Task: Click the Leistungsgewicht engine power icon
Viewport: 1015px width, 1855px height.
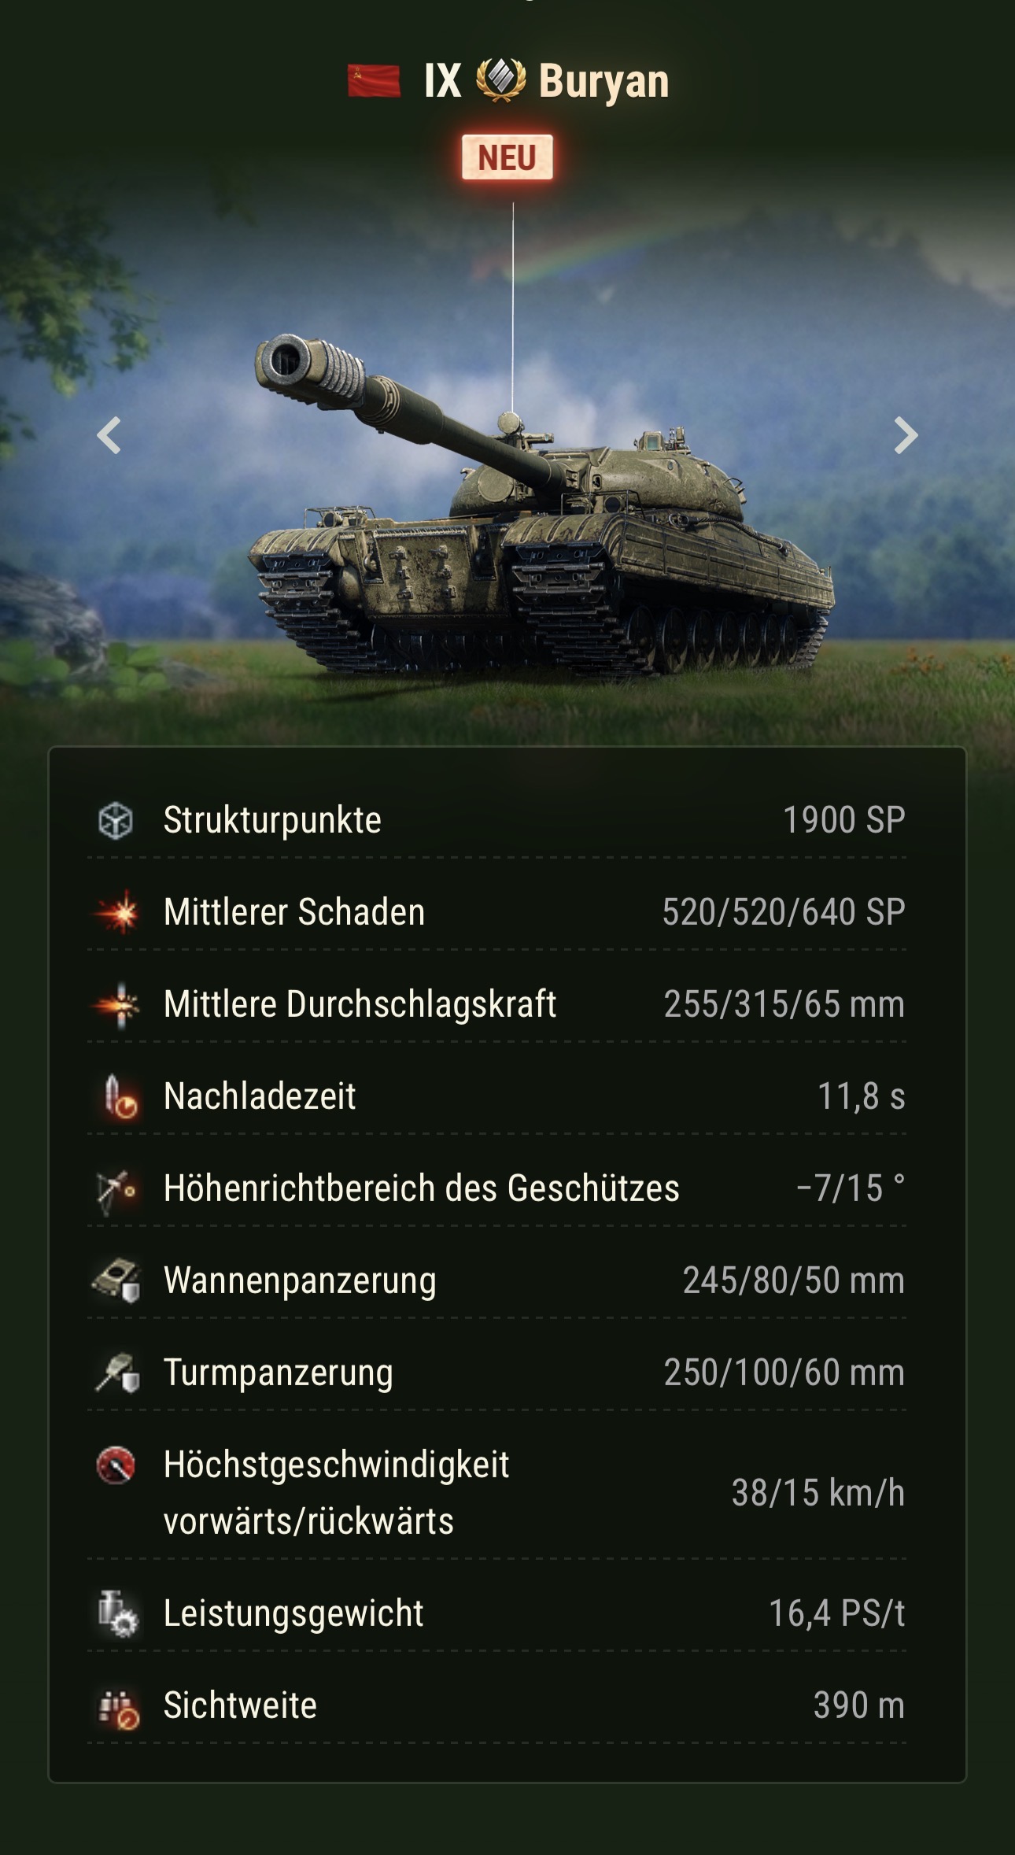Action: (x=118, y=1613)
